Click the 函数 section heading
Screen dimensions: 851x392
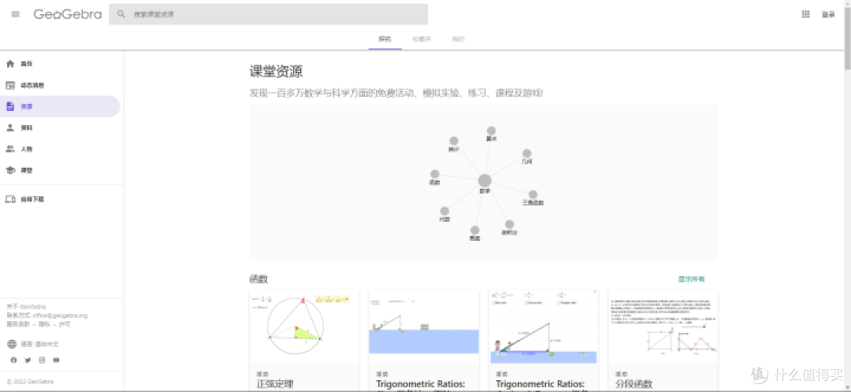tap(258, 279)
